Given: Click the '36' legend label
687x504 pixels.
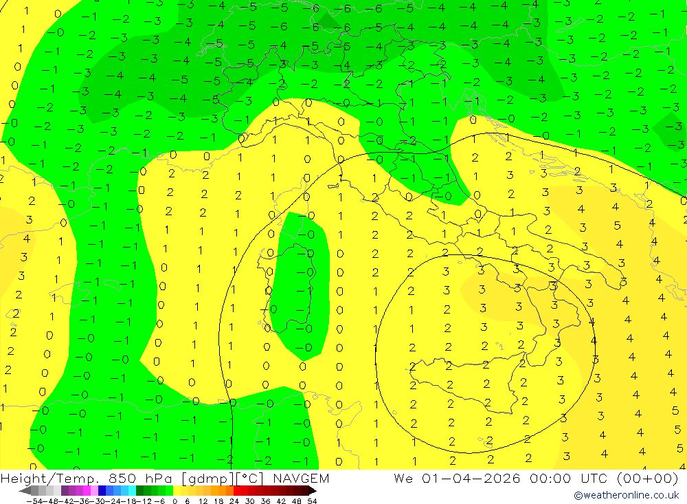Looking at the screenshot, I should coord(265,501).
